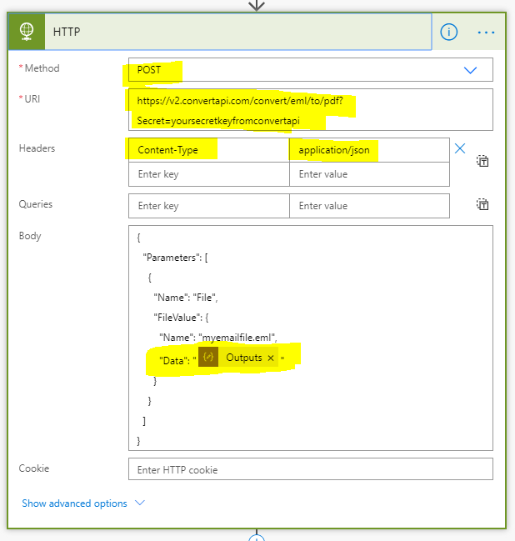Delete the Content-Type header row
This screenshot has width=515, height=541.
click(459, 149)
